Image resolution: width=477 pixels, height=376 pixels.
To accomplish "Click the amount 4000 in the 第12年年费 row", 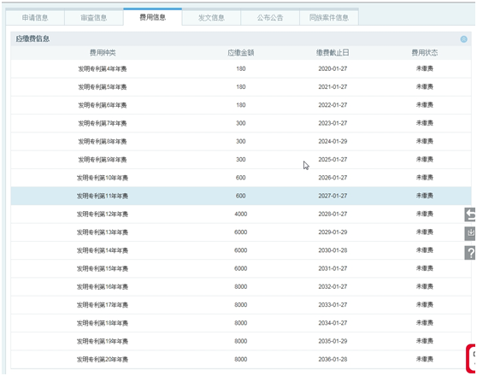I will click(x=240, y=214).
